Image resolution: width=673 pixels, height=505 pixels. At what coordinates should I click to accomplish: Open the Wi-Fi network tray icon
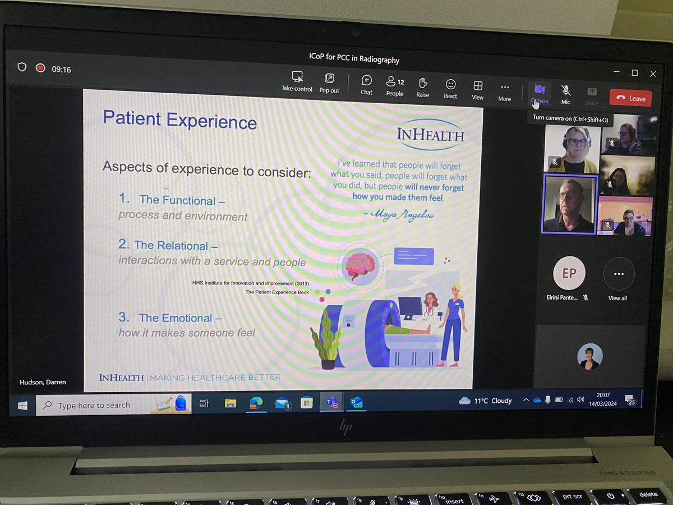click(571, 400)
